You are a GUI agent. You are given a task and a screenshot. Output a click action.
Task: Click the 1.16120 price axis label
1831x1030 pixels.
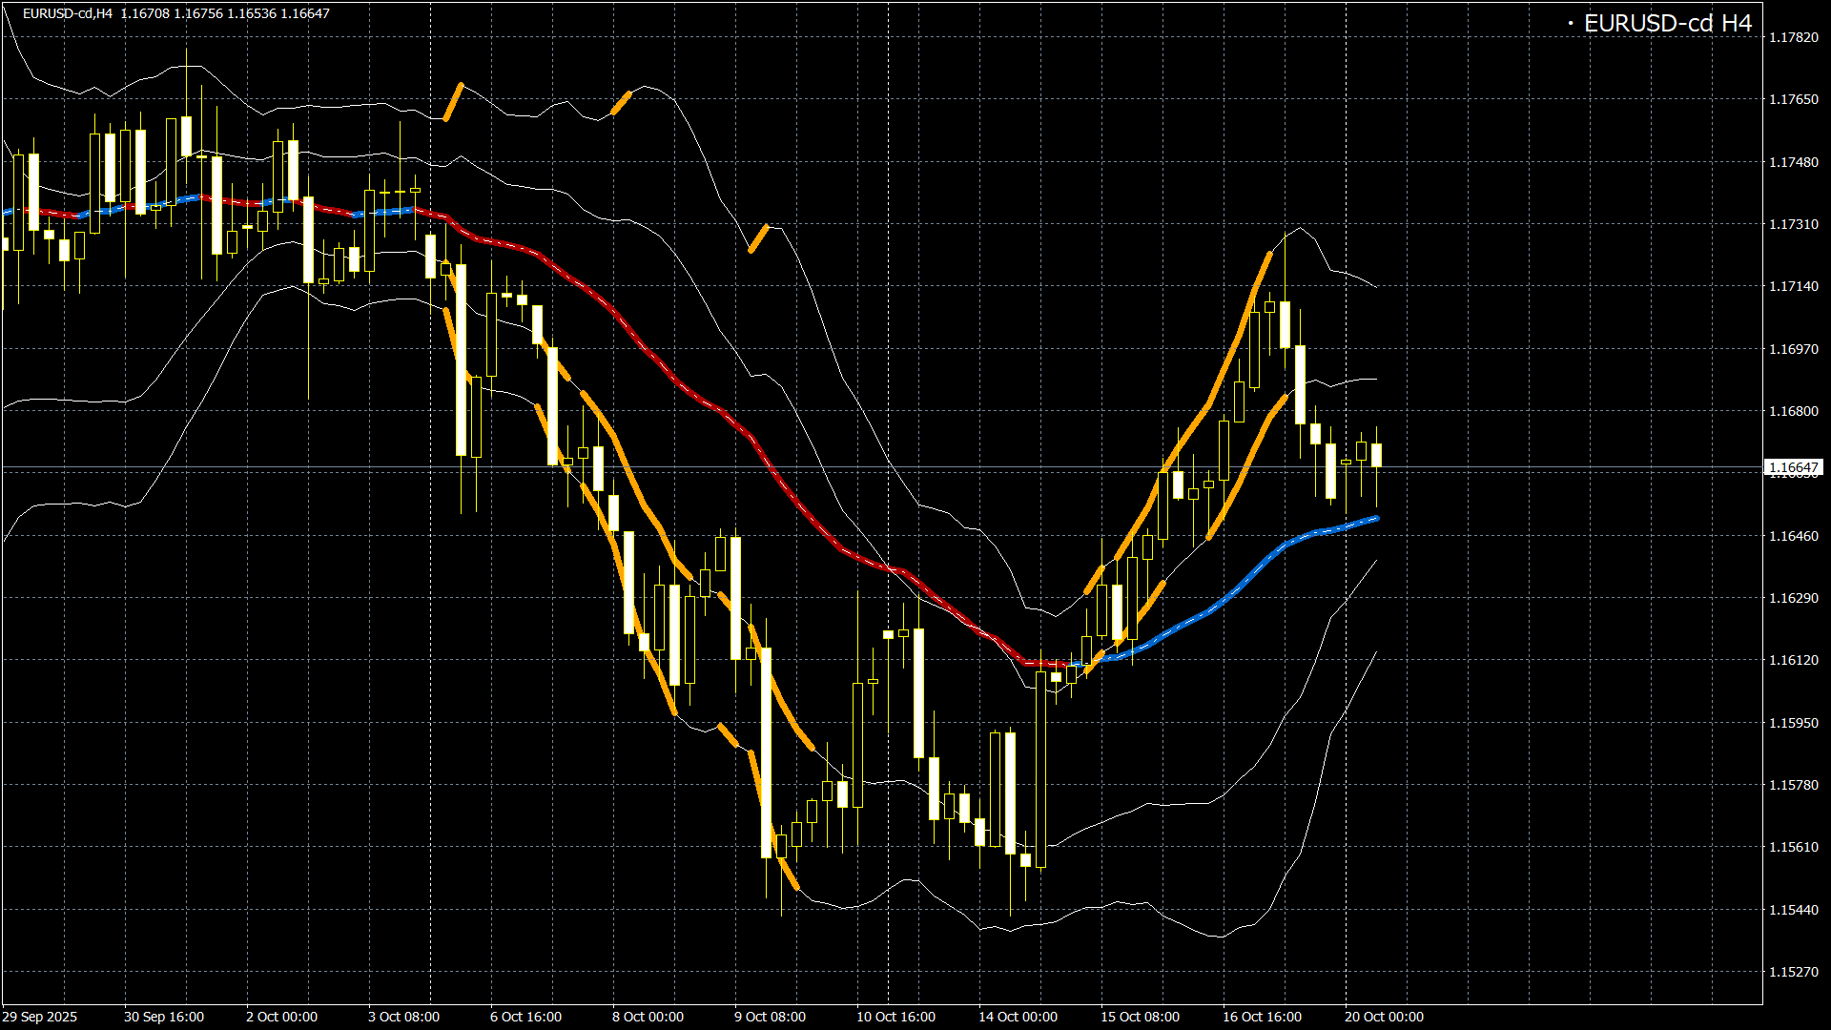[1793, 660]
